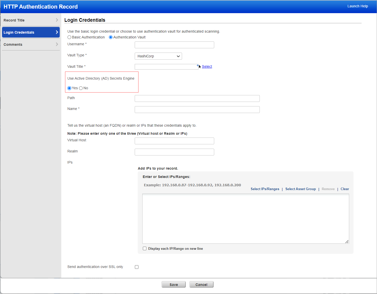This screenshot has width=377, height=294.
Task: Open the Record Title section
Action: click(31, 20)
